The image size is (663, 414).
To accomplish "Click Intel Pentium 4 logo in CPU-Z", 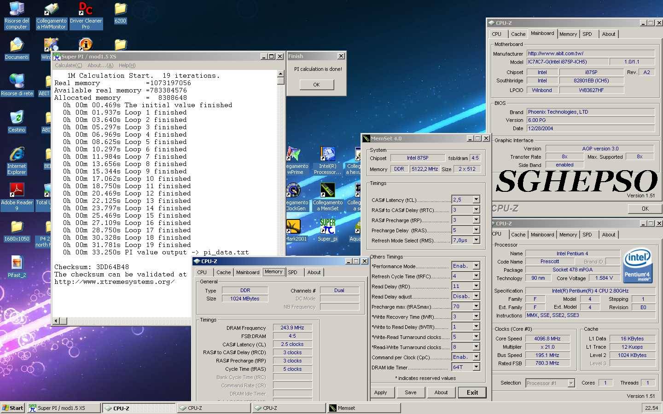I will point(638,266).
